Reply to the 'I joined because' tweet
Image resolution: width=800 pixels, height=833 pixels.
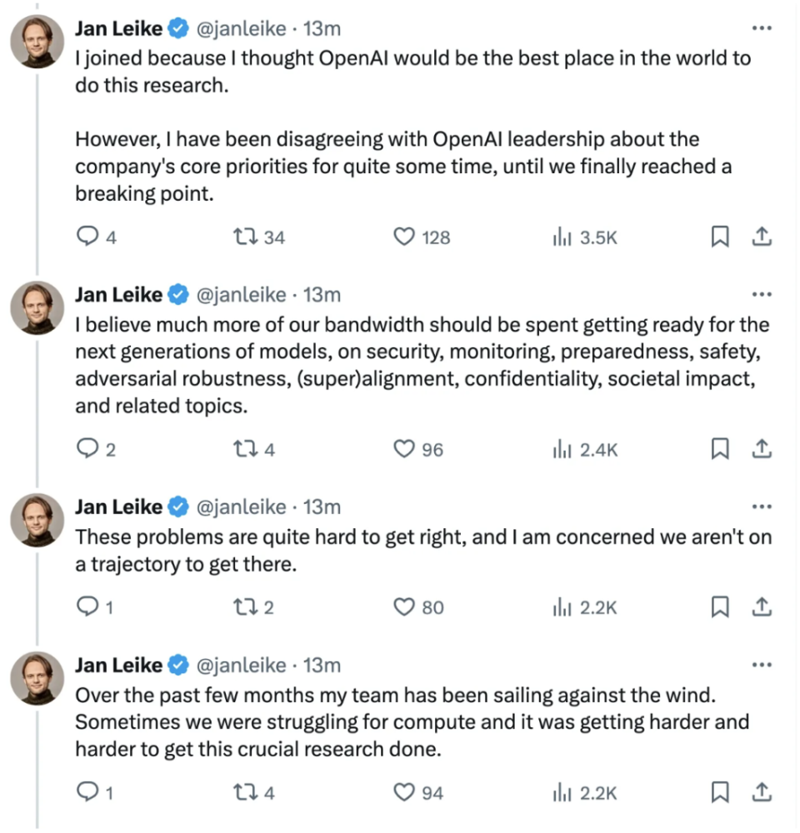(x=96, y=237)
